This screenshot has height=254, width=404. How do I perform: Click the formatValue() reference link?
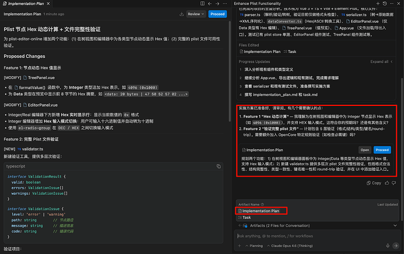(x=30, y=87)
